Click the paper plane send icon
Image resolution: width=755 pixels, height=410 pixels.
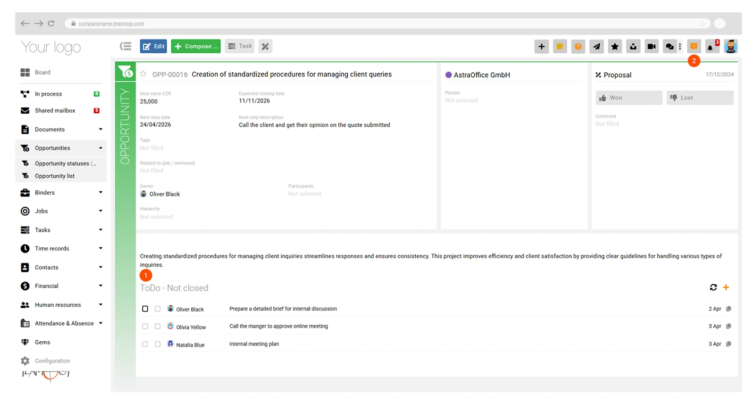596,46
